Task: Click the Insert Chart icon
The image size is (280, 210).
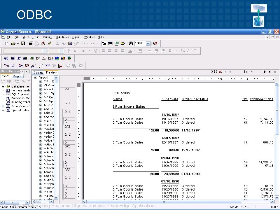Action: point(63,58)
